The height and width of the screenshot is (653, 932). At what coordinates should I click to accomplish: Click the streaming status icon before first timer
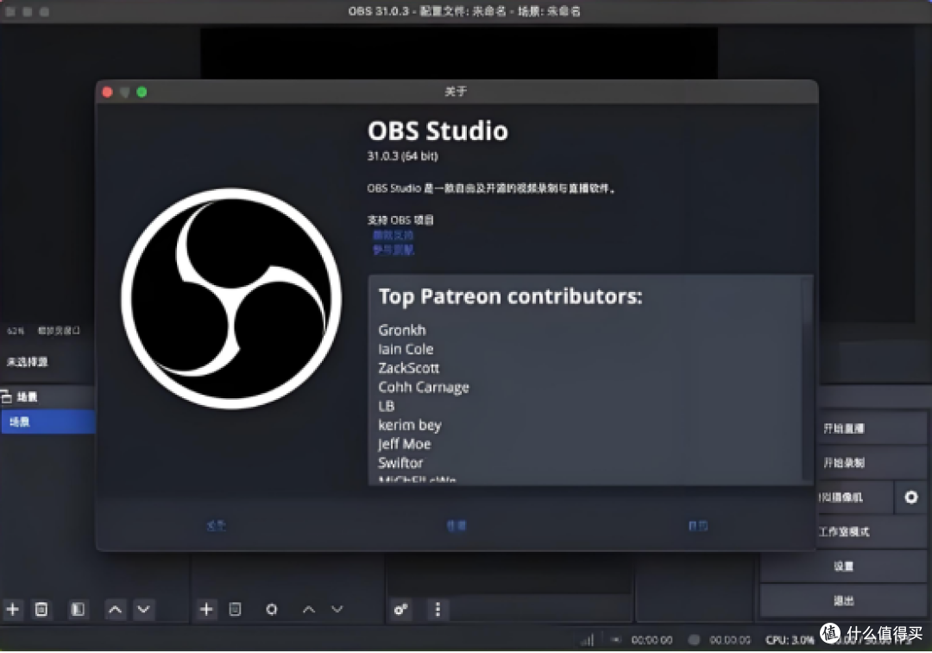click(x=616, y=640)
